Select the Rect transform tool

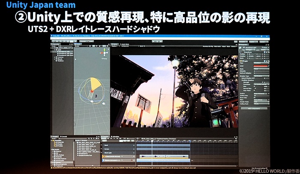click(68, 41)
